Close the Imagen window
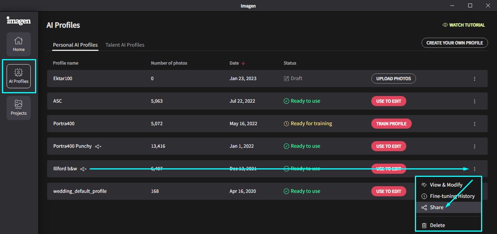This screenshot has height=234, width=497. click(x=488, y=5)
